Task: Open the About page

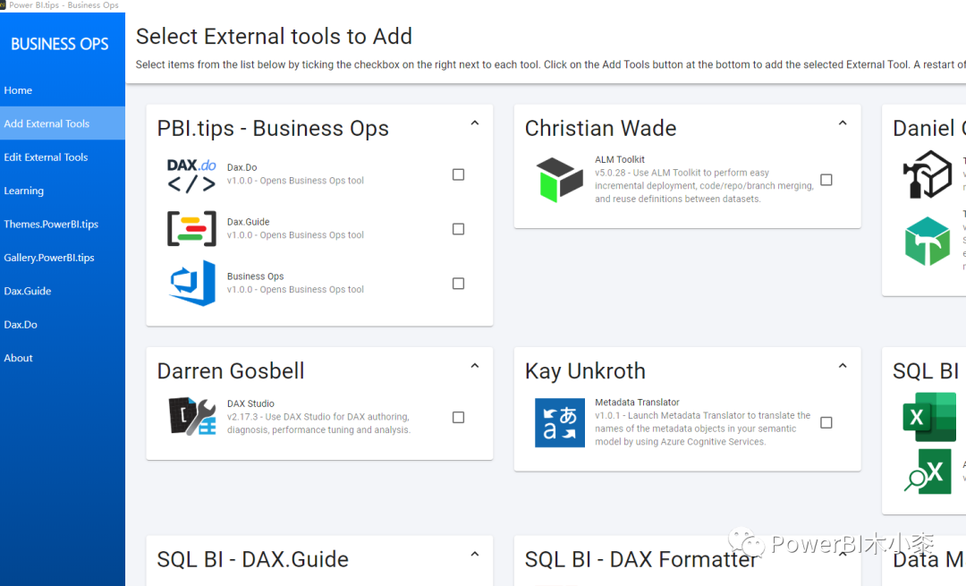Action: point(63,357)
